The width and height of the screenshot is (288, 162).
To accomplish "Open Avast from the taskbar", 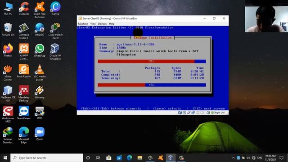I will coord(161,158).
